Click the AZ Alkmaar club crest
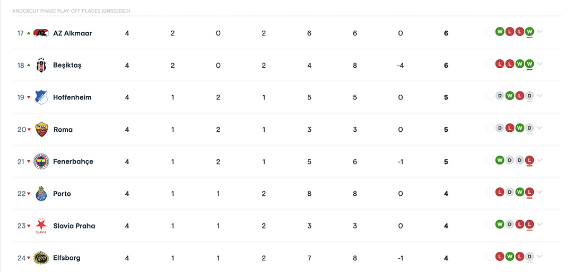573x272 pixels. pyautogui.click(x=41, y=33)
